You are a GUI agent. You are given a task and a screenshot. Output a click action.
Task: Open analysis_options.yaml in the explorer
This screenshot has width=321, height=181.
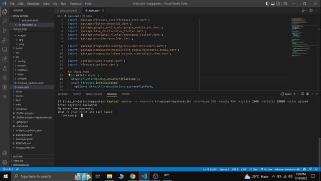click(29, 130)
